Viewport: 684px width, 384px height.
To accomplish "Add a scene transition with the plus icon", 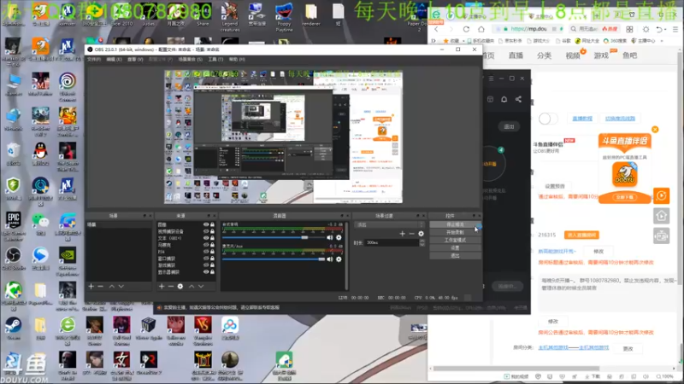I will click(402, 234).
